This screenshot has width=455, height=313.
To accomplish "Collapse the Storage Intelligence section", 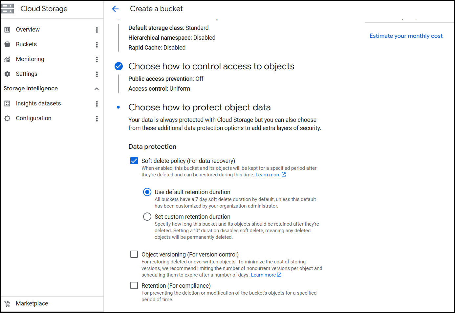I will coord(97,89).
